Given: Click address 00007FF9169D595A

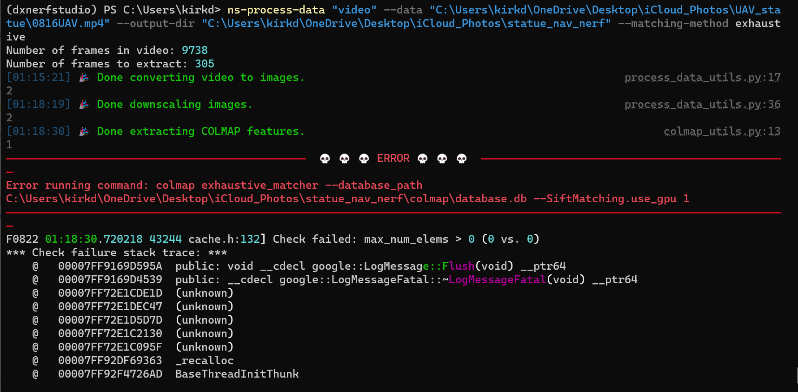Looking at the screenshot, I should (x=110, y=266).
